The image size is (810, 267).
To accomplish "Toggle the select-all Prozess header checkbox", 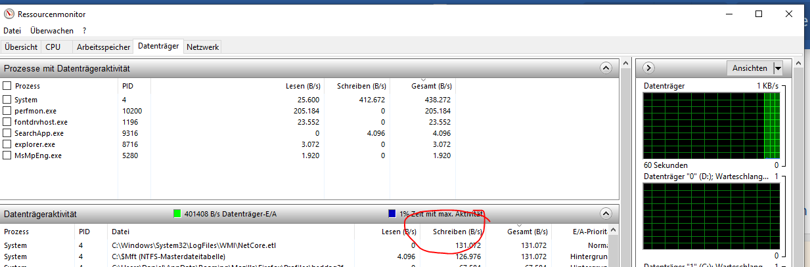I will (x=7, y=86).
